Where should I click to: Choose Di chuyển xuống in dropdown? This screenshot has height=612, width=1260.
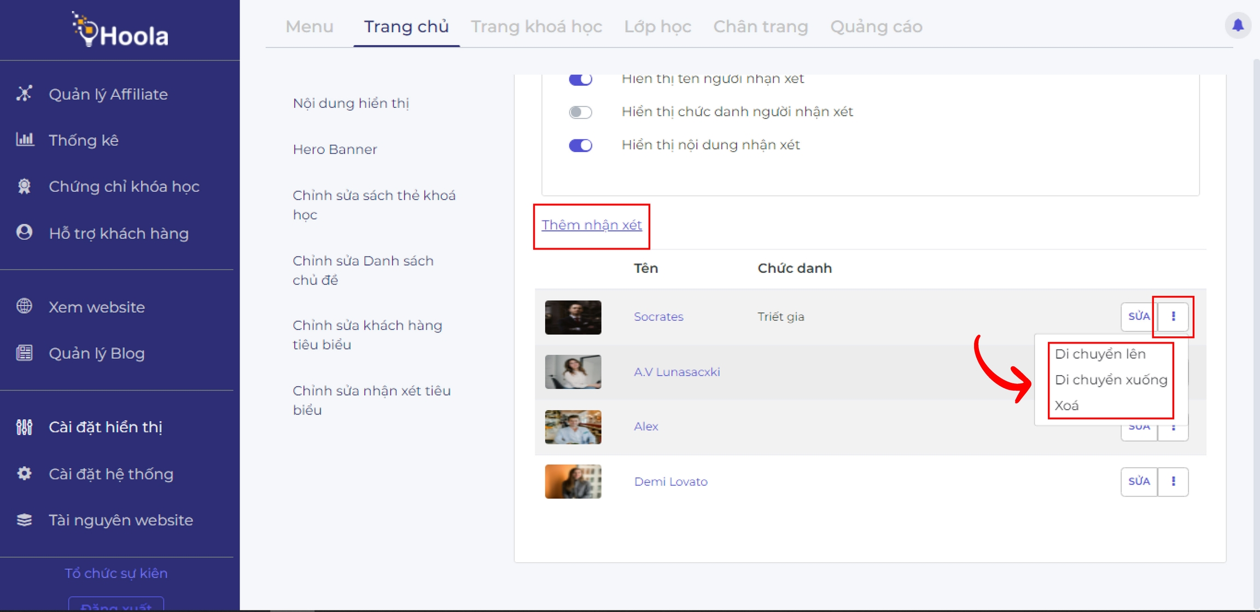click(x=1110, y=380)
